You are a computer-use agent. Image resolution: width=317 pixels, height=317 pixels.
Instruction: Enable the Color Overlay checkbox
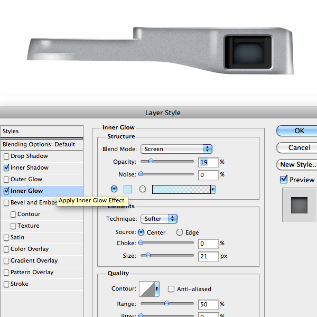coord(6,249)
